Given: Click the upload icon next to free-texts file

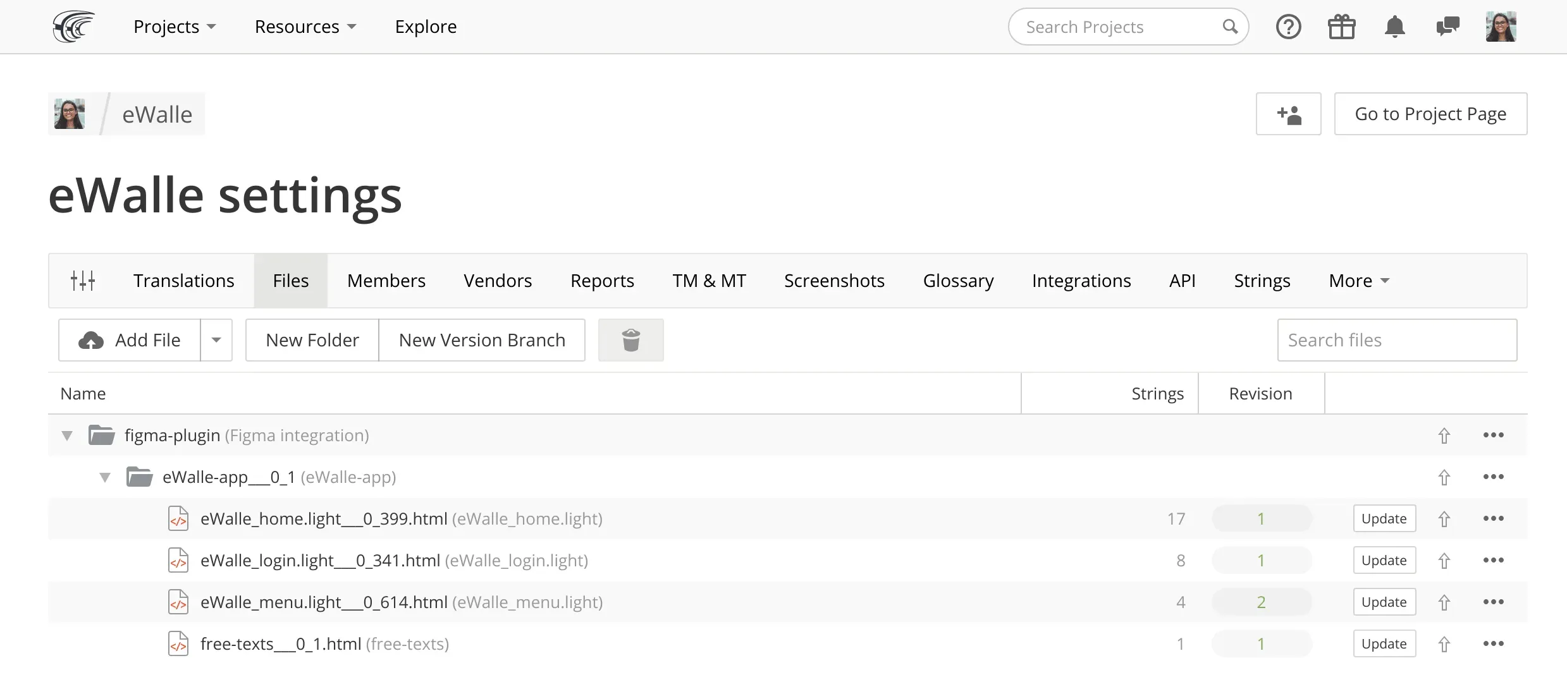Looking at the screenshot, I should (x=1444, y=643).
